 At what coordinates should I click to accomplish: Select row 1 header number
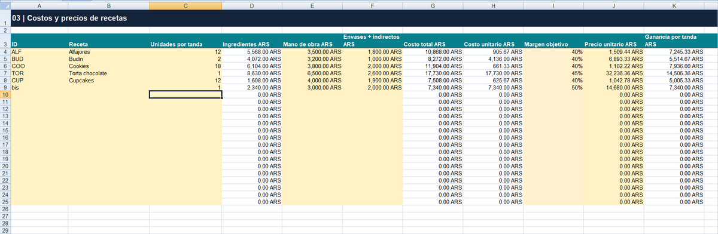click(x=5, y=18)
